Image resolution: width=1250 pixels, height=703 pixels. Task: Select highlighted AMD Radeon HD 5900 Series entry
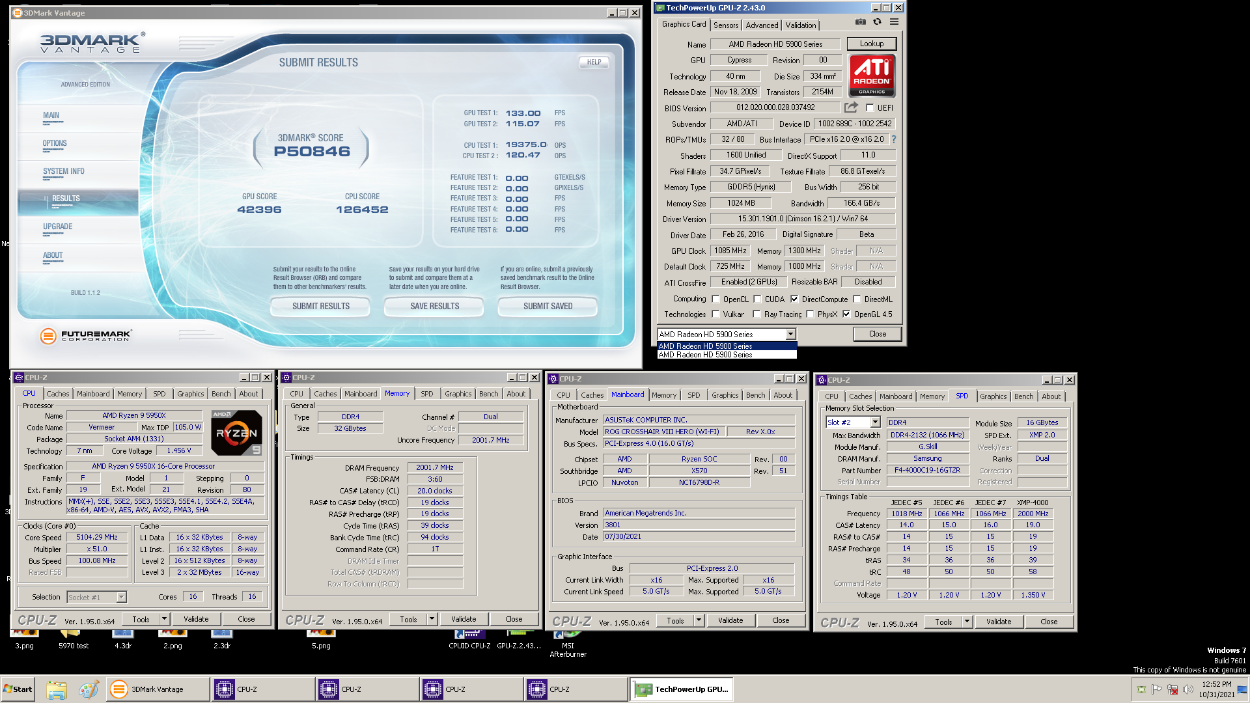pyautogui.click(x=727, y=346)
